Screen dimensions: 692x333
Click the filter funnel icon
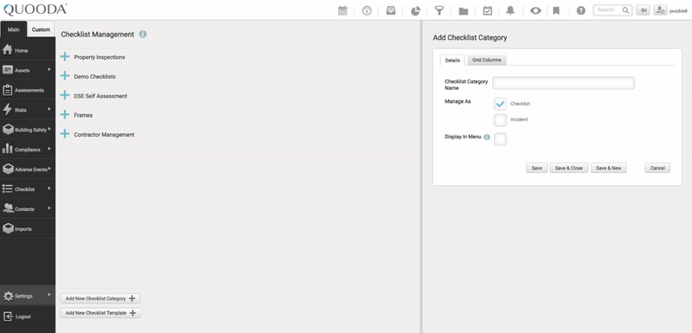point(439,10)
